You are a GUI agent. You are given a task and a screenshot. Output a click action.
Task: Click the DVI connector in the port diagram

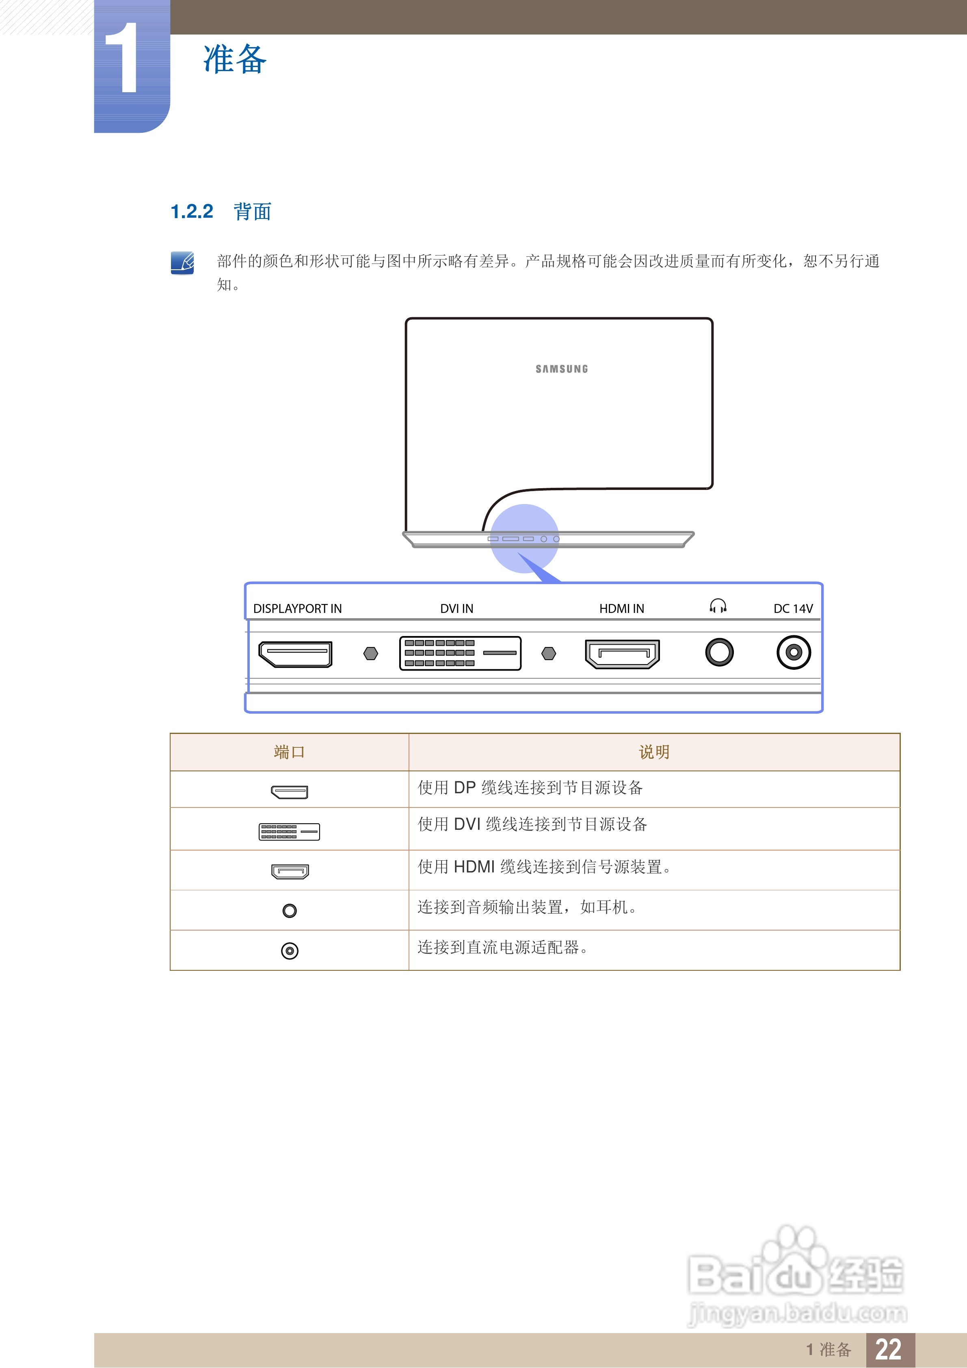point(460,653)
